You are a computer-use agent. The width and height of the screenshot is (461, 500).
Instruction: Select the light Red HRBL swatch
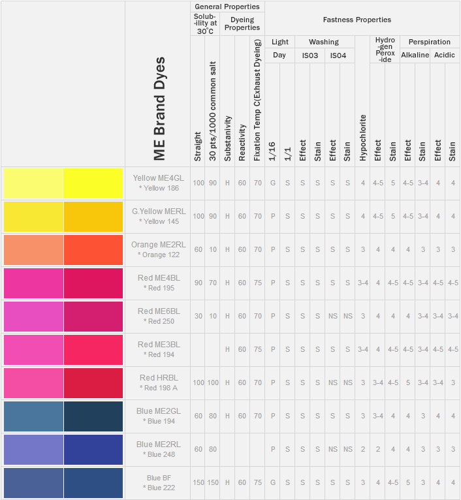click(33, 383)
